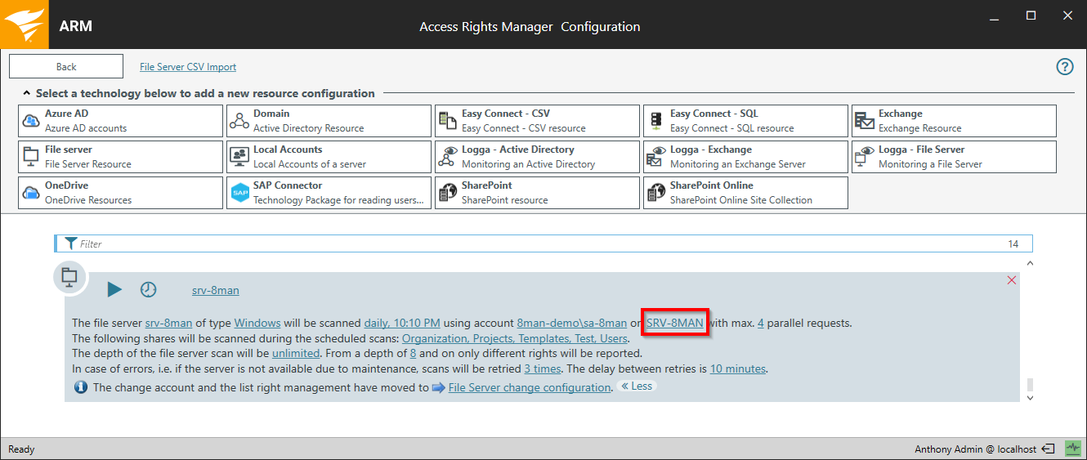Change max parallel requests value 4
This screenshot has width=1087, height=460.
(761, 323)
